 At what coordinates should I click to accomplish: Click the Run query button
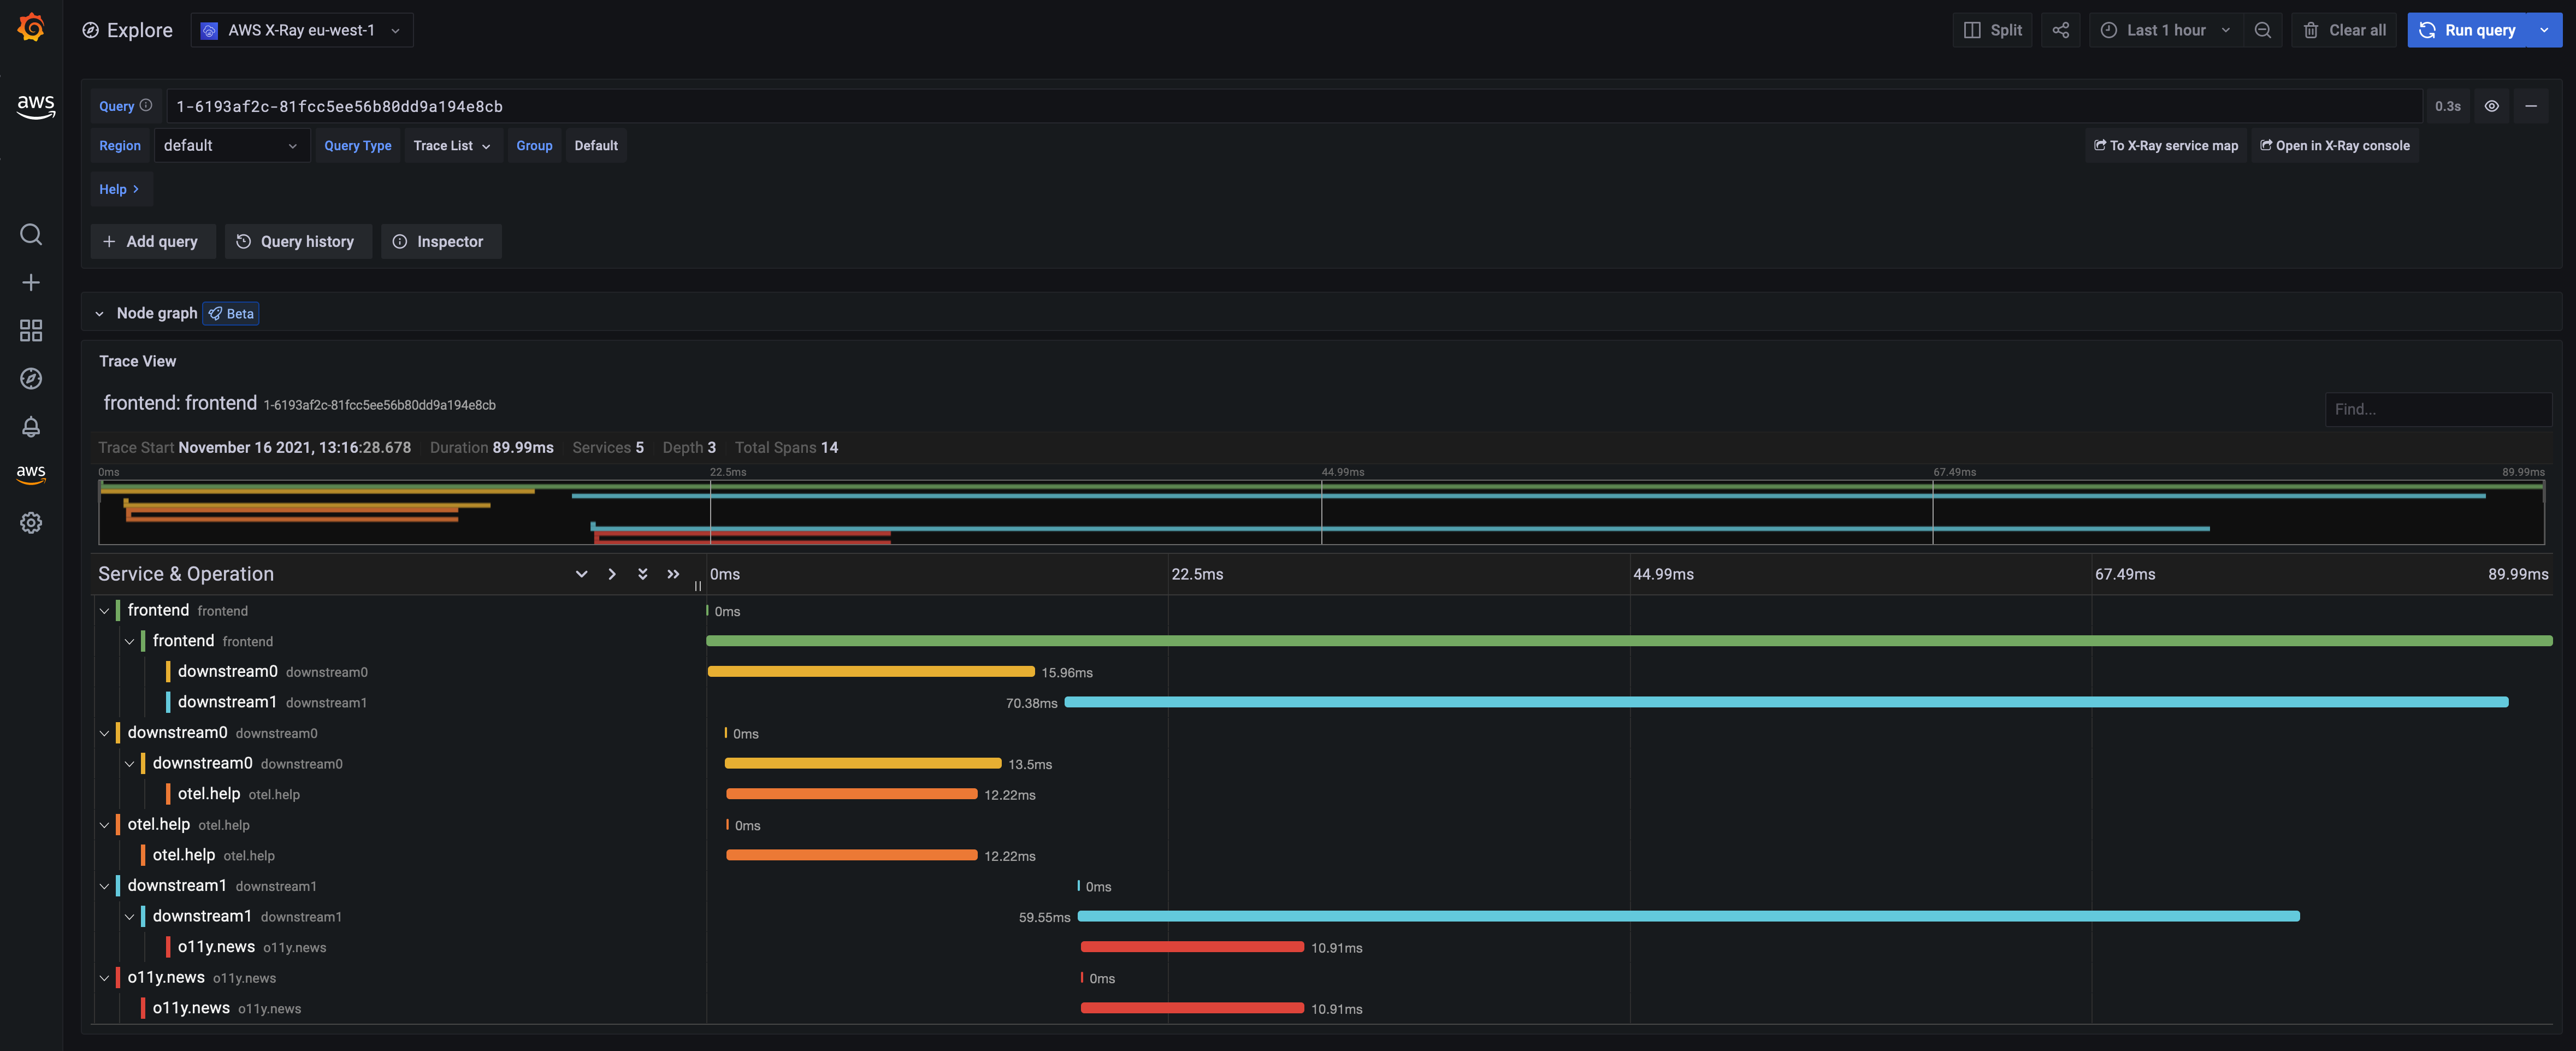[x=2467, y=30]
